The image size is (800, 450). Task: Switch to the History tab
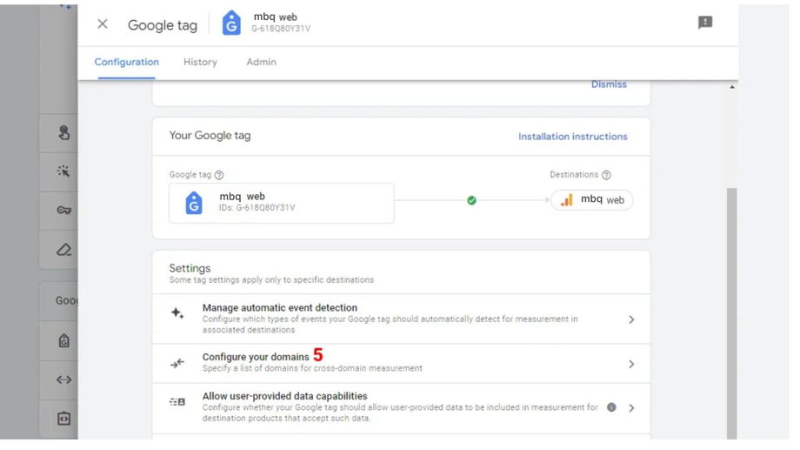pyautogui.click(x=200, y=62)
